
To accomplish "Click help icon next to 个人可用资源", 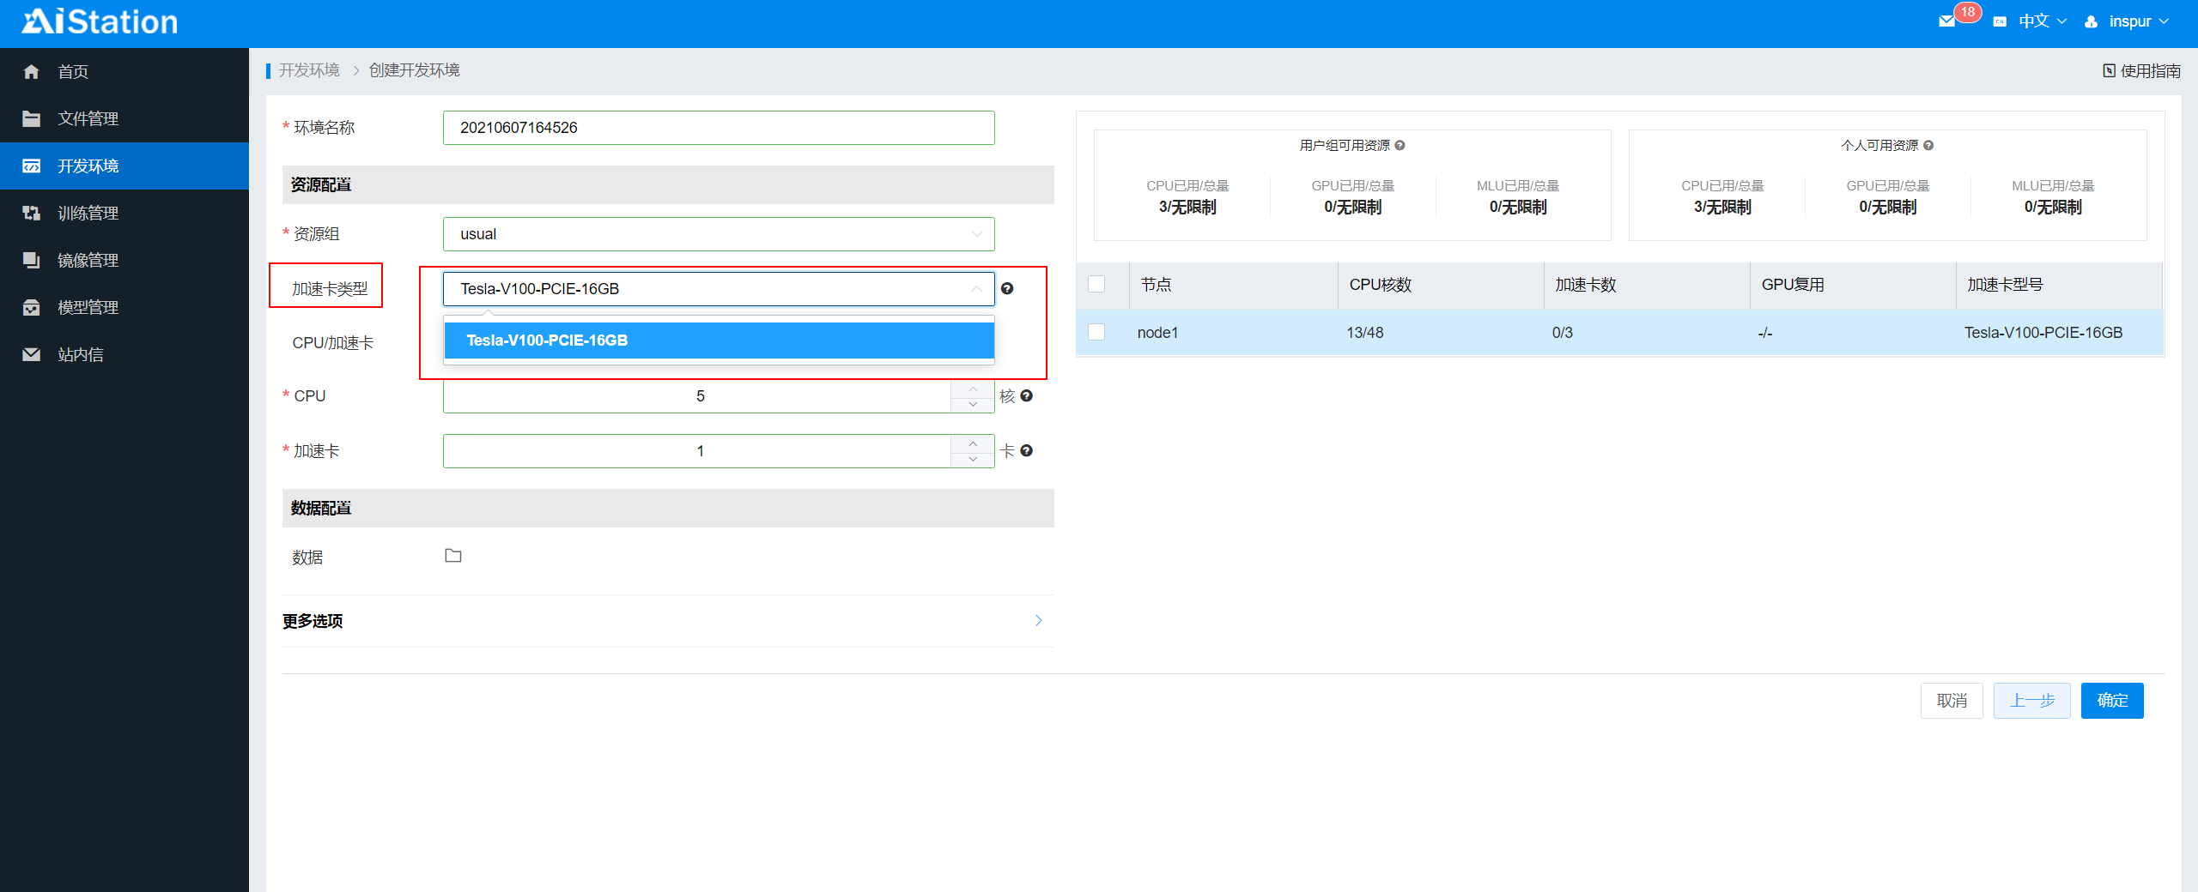I will click(x=1929, y=146).
